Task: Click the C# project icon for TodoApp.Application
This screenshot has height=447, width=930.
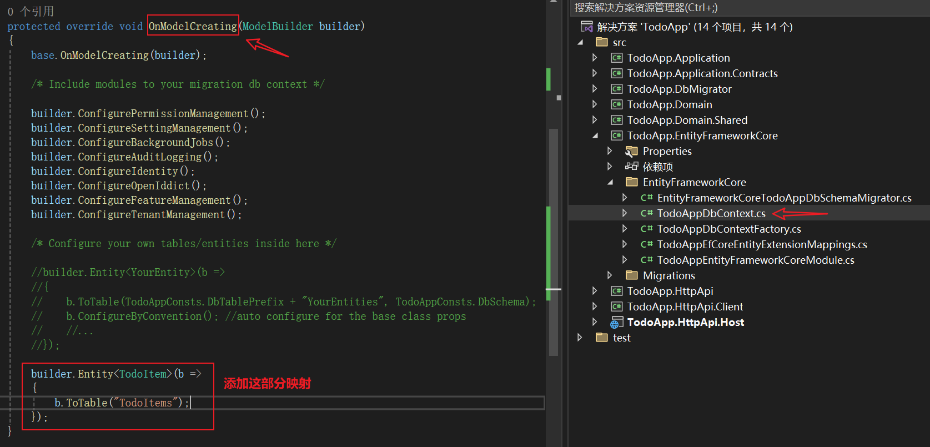Action: click(616, 58)
